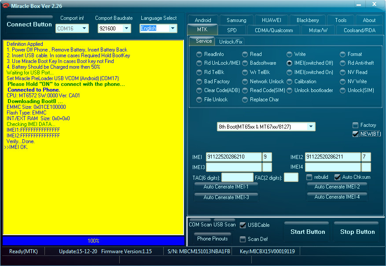This screenshot has width=386, height=266.
Task: Select the SPD tab
Action: [x=232, y=30]
